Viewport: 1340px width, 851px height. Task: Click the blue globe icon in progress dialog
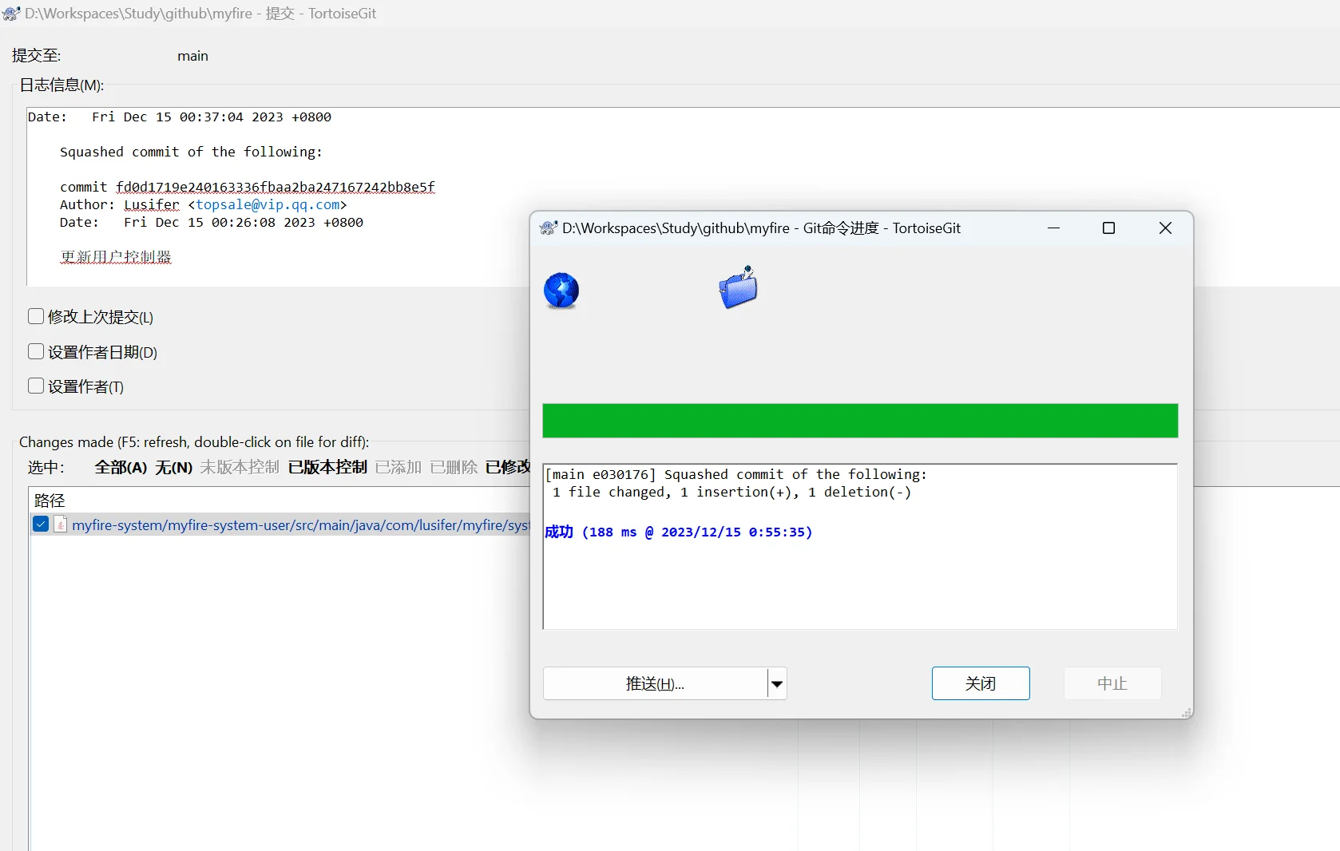coord(561,291)
